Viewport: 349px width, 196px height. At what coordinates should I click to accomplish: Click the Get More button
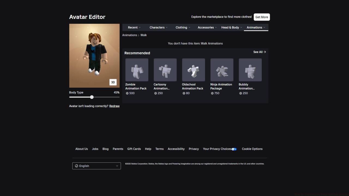261,17
